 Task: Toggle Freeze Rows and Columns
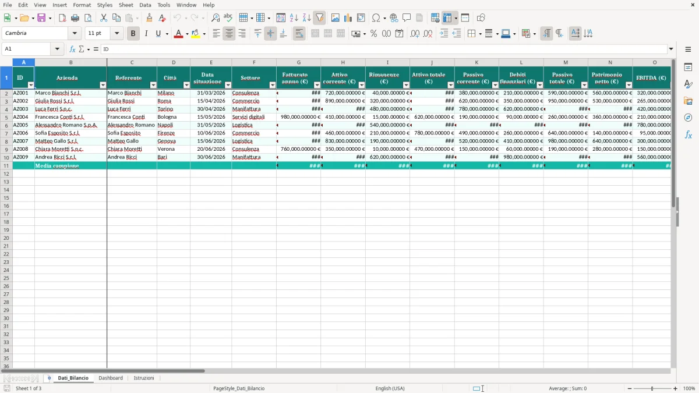point(447,18)
